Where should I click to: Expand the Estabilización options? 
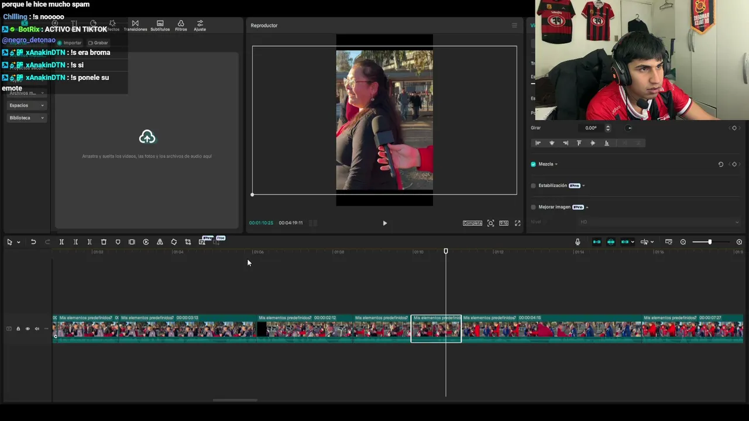583,186
